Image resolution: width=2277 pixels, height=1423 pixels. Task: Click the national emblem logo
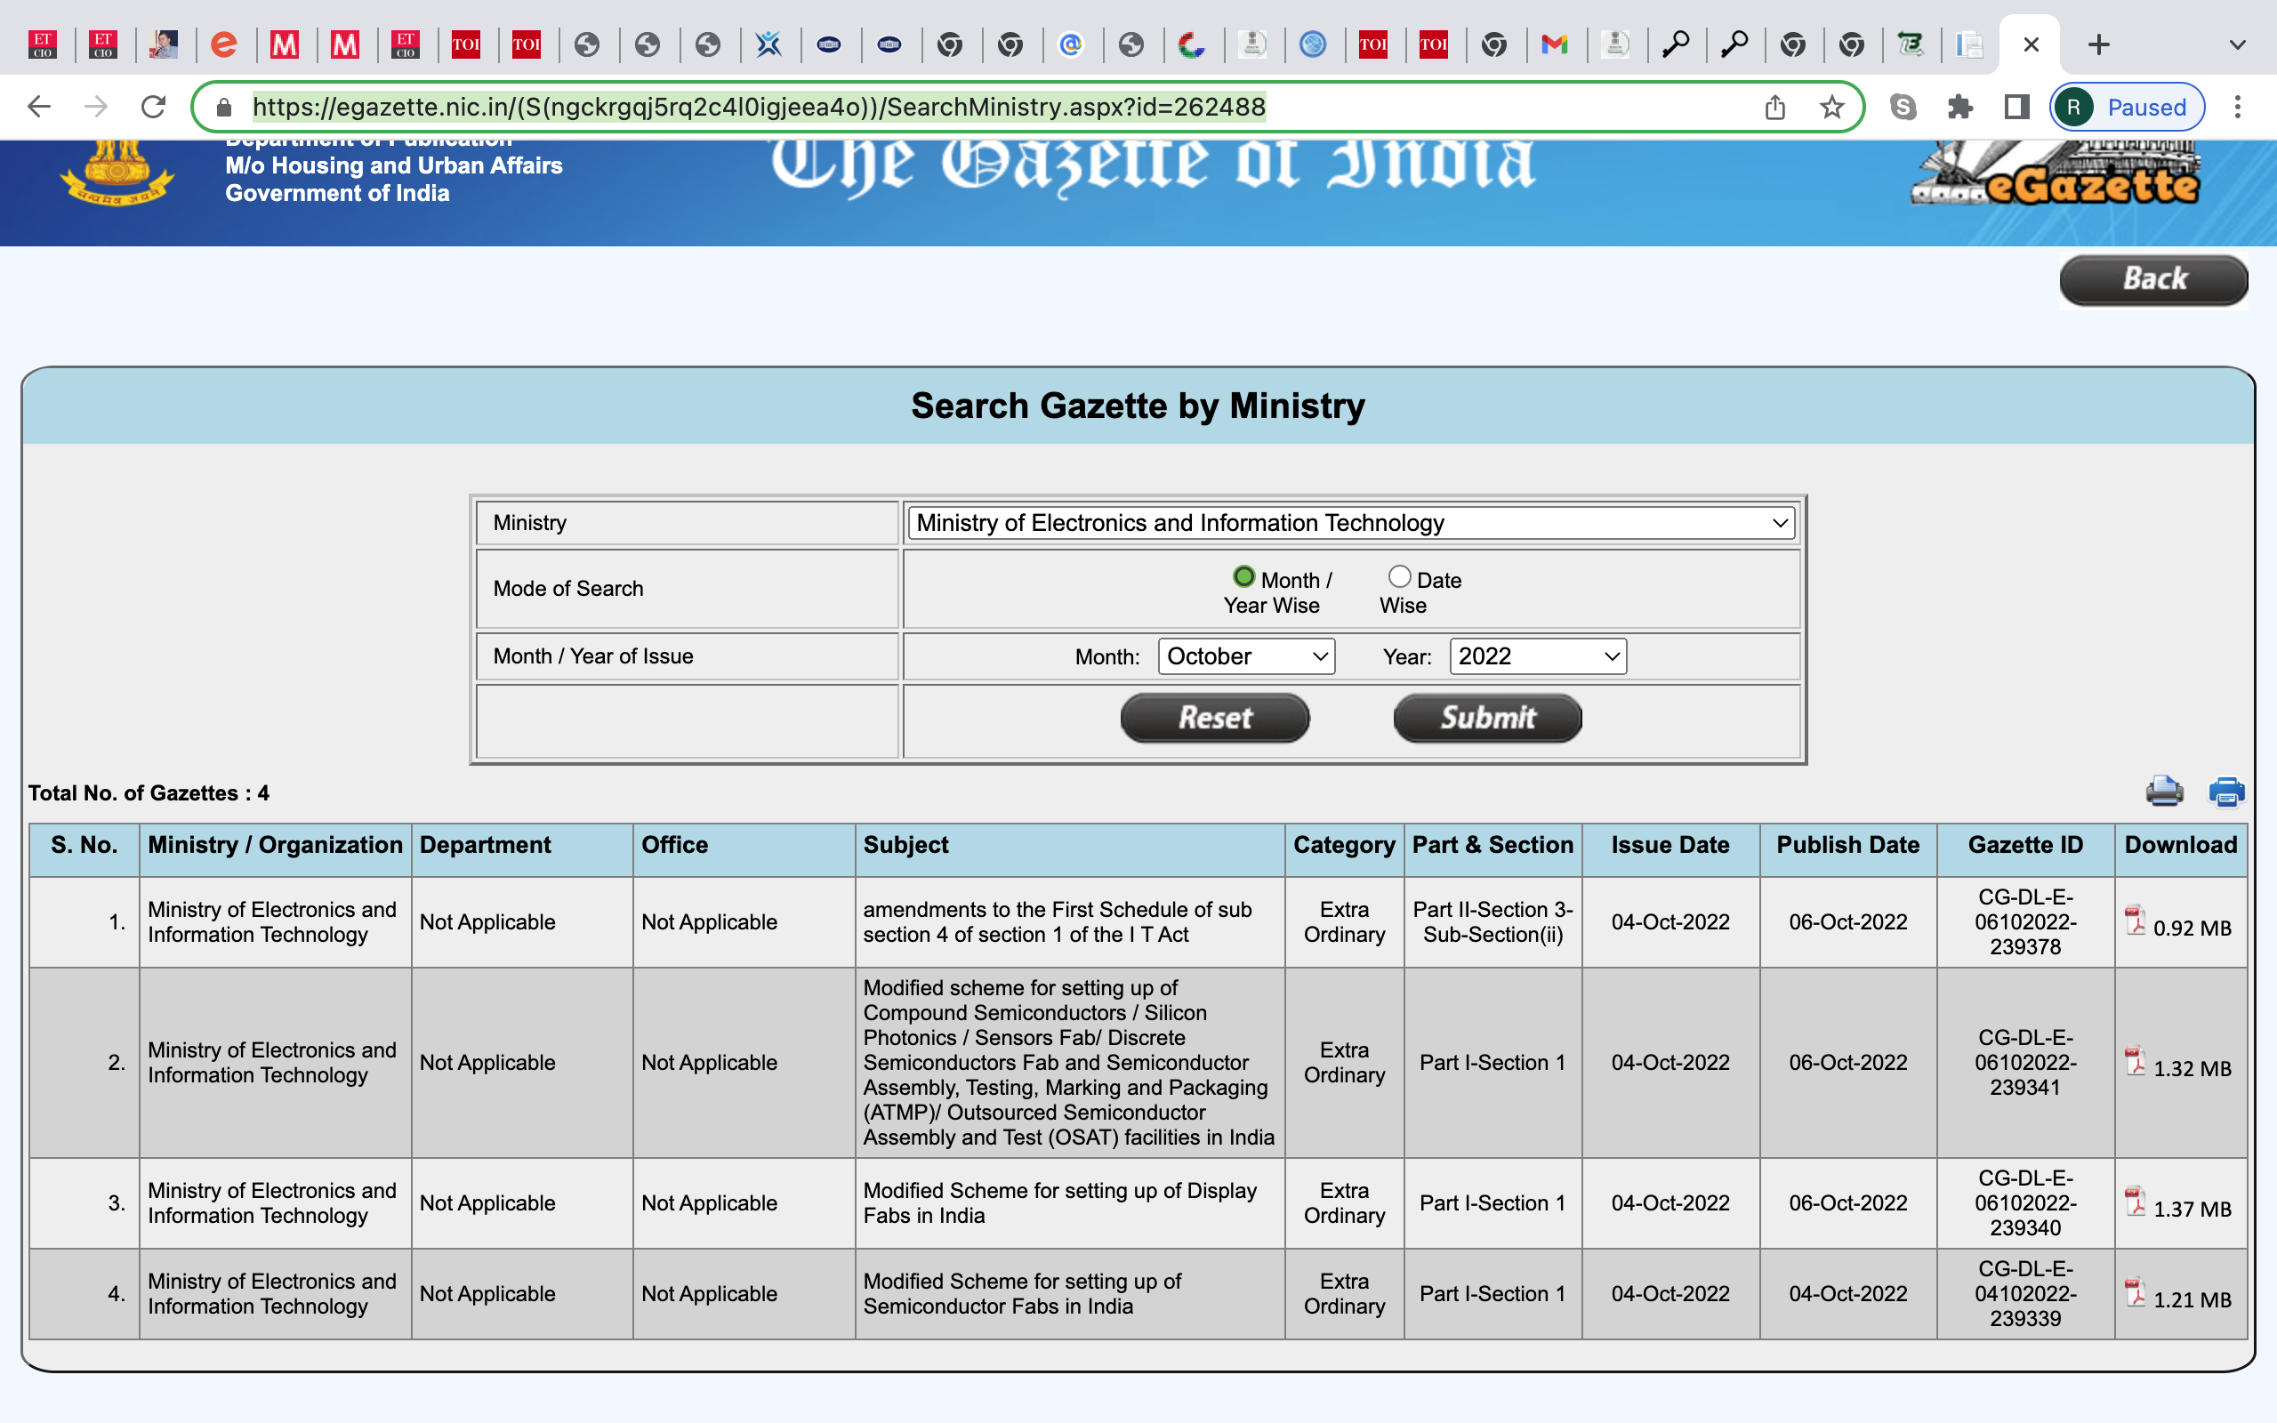point(117,173)
